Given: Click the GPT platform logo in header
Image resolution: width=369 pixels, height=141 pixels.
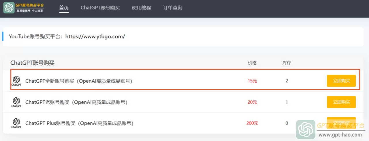Looking at the screenshot, I should point(24,8).
